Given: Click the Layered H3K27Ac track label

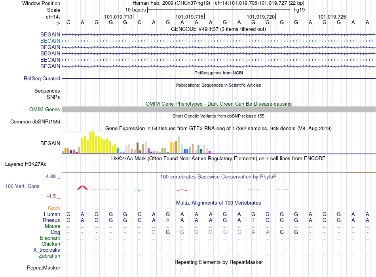Looking at the screenshot, I should (26, 164).
